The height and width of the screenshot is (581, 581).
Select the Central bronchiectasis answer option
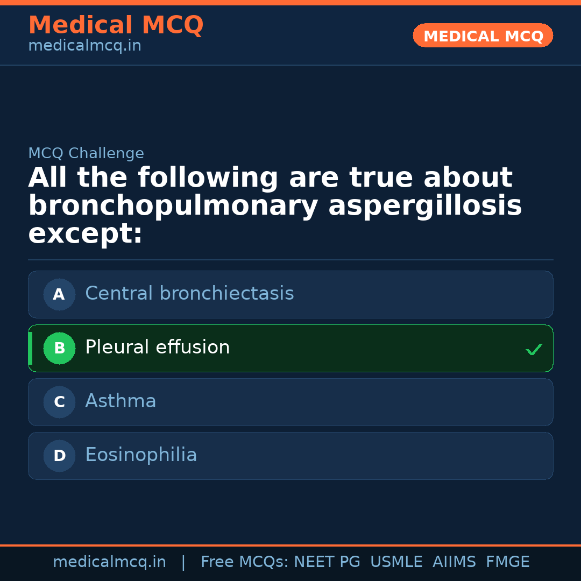[x=189, y=294]
